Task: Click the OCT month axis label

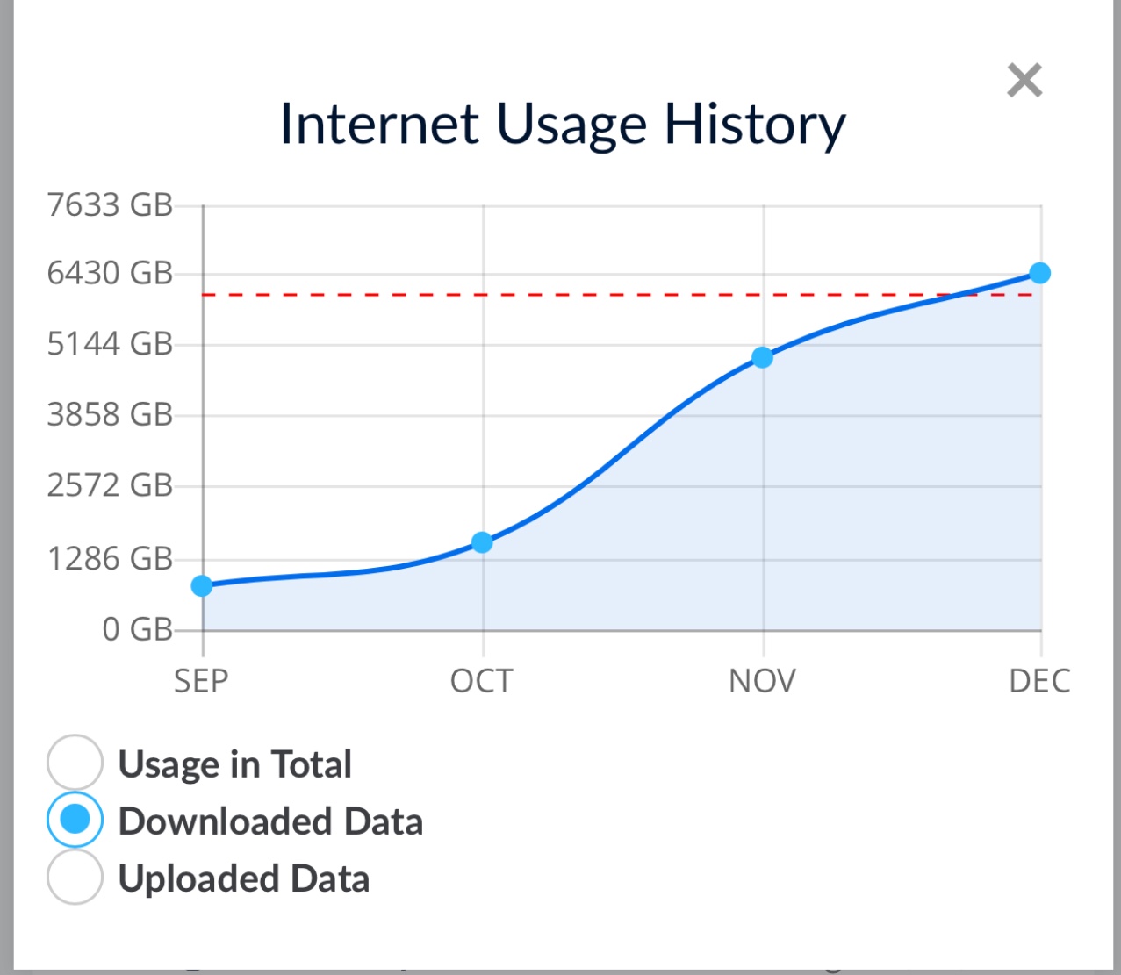Action: coord(481,681)
